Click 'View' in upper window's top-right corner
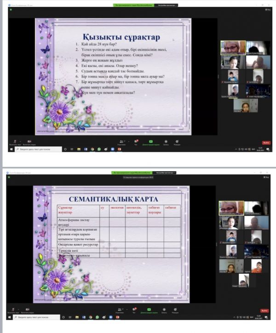The height and width of the screenshot is (333, 276). [268, 9]
